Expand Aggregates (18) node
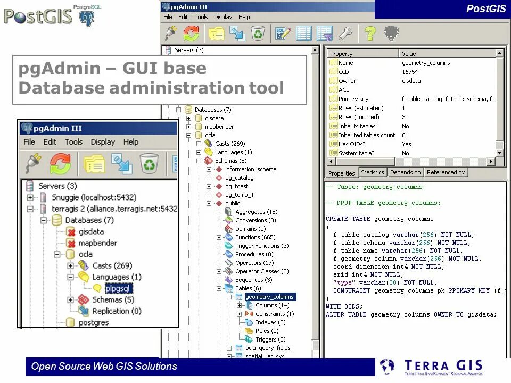 click(x=219, y=212)
